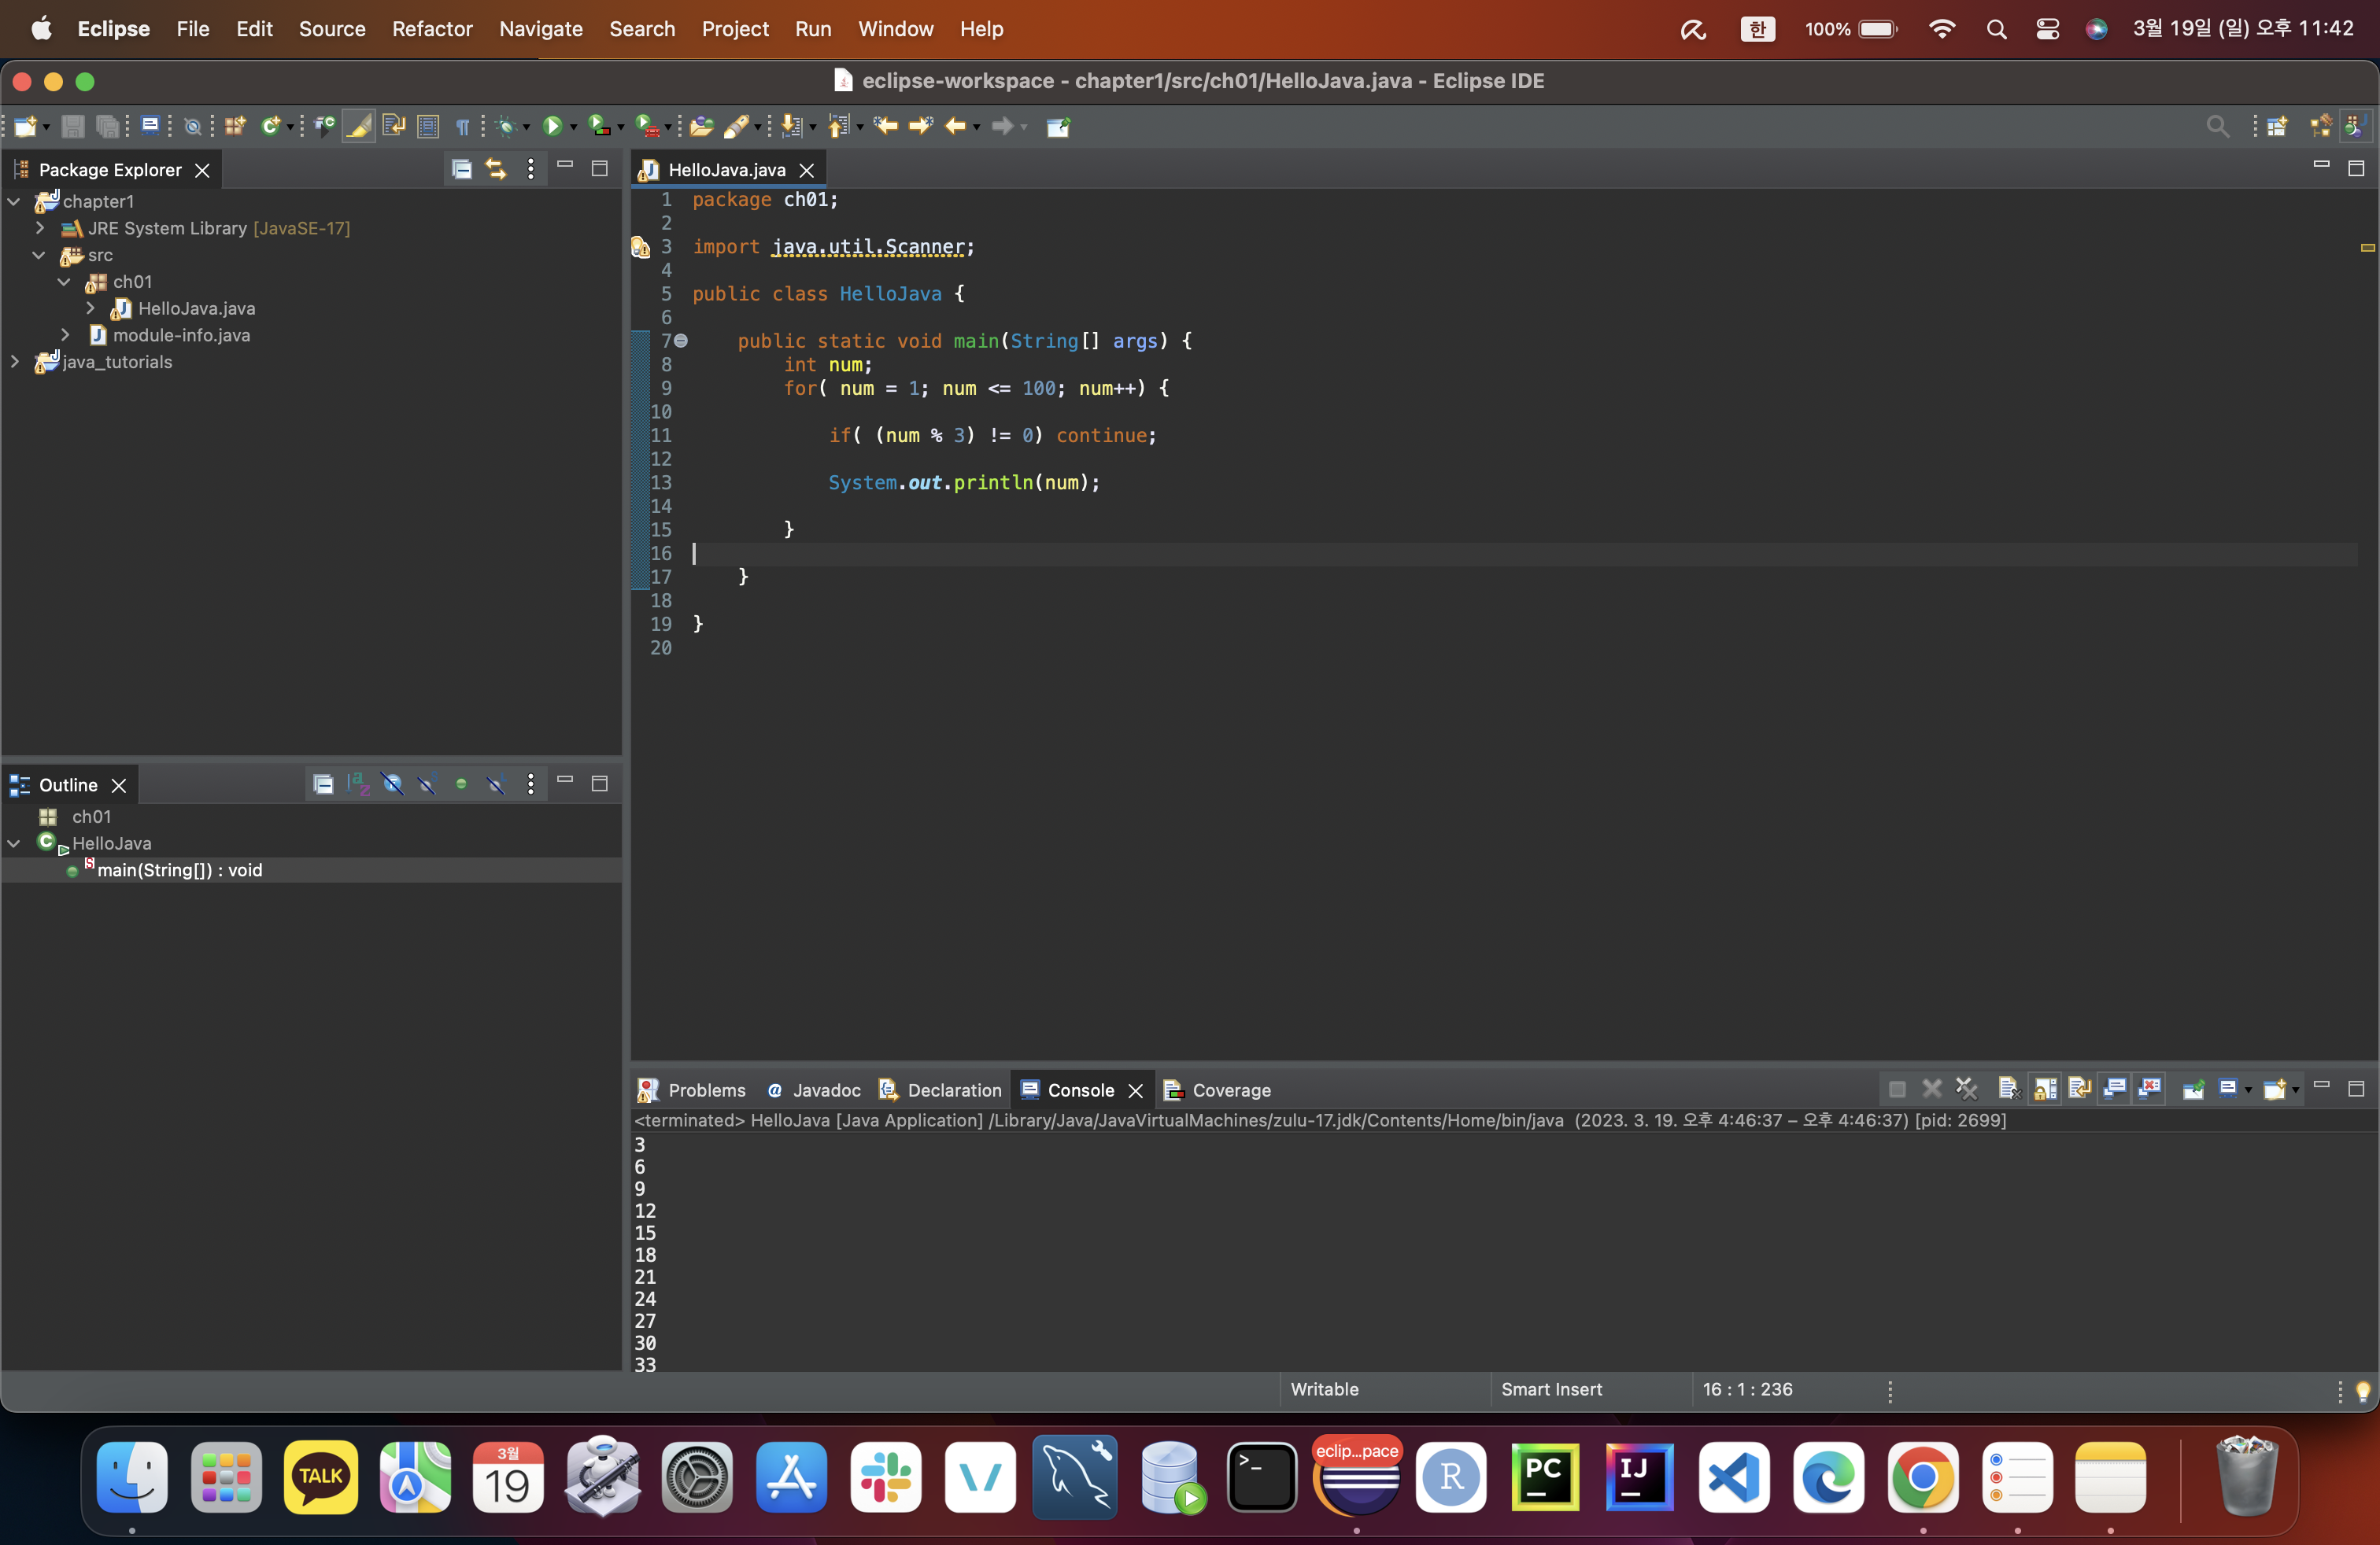Click Pin Console icon
This screenshot has height=1545, width=2380.
coord(2193,1090)
